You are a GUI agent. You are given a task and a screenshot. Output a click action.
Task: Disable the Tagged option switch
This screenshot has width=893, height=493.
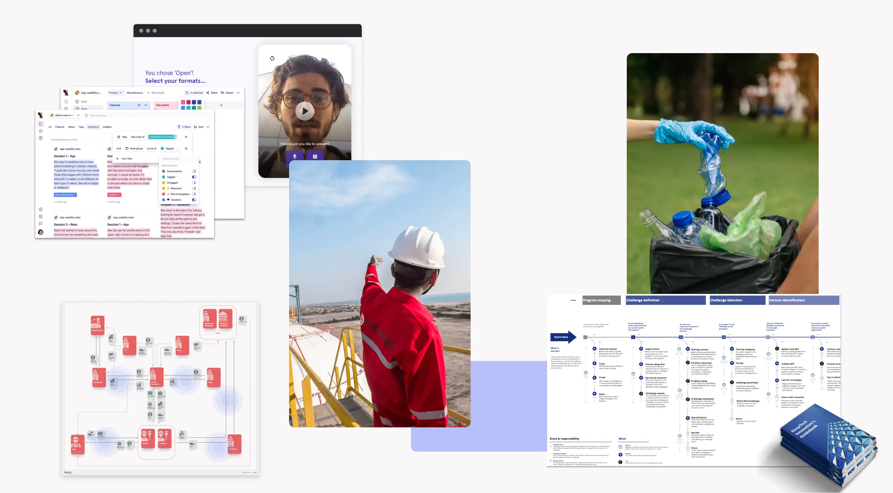pyautogui.click(x=194, y=177)
